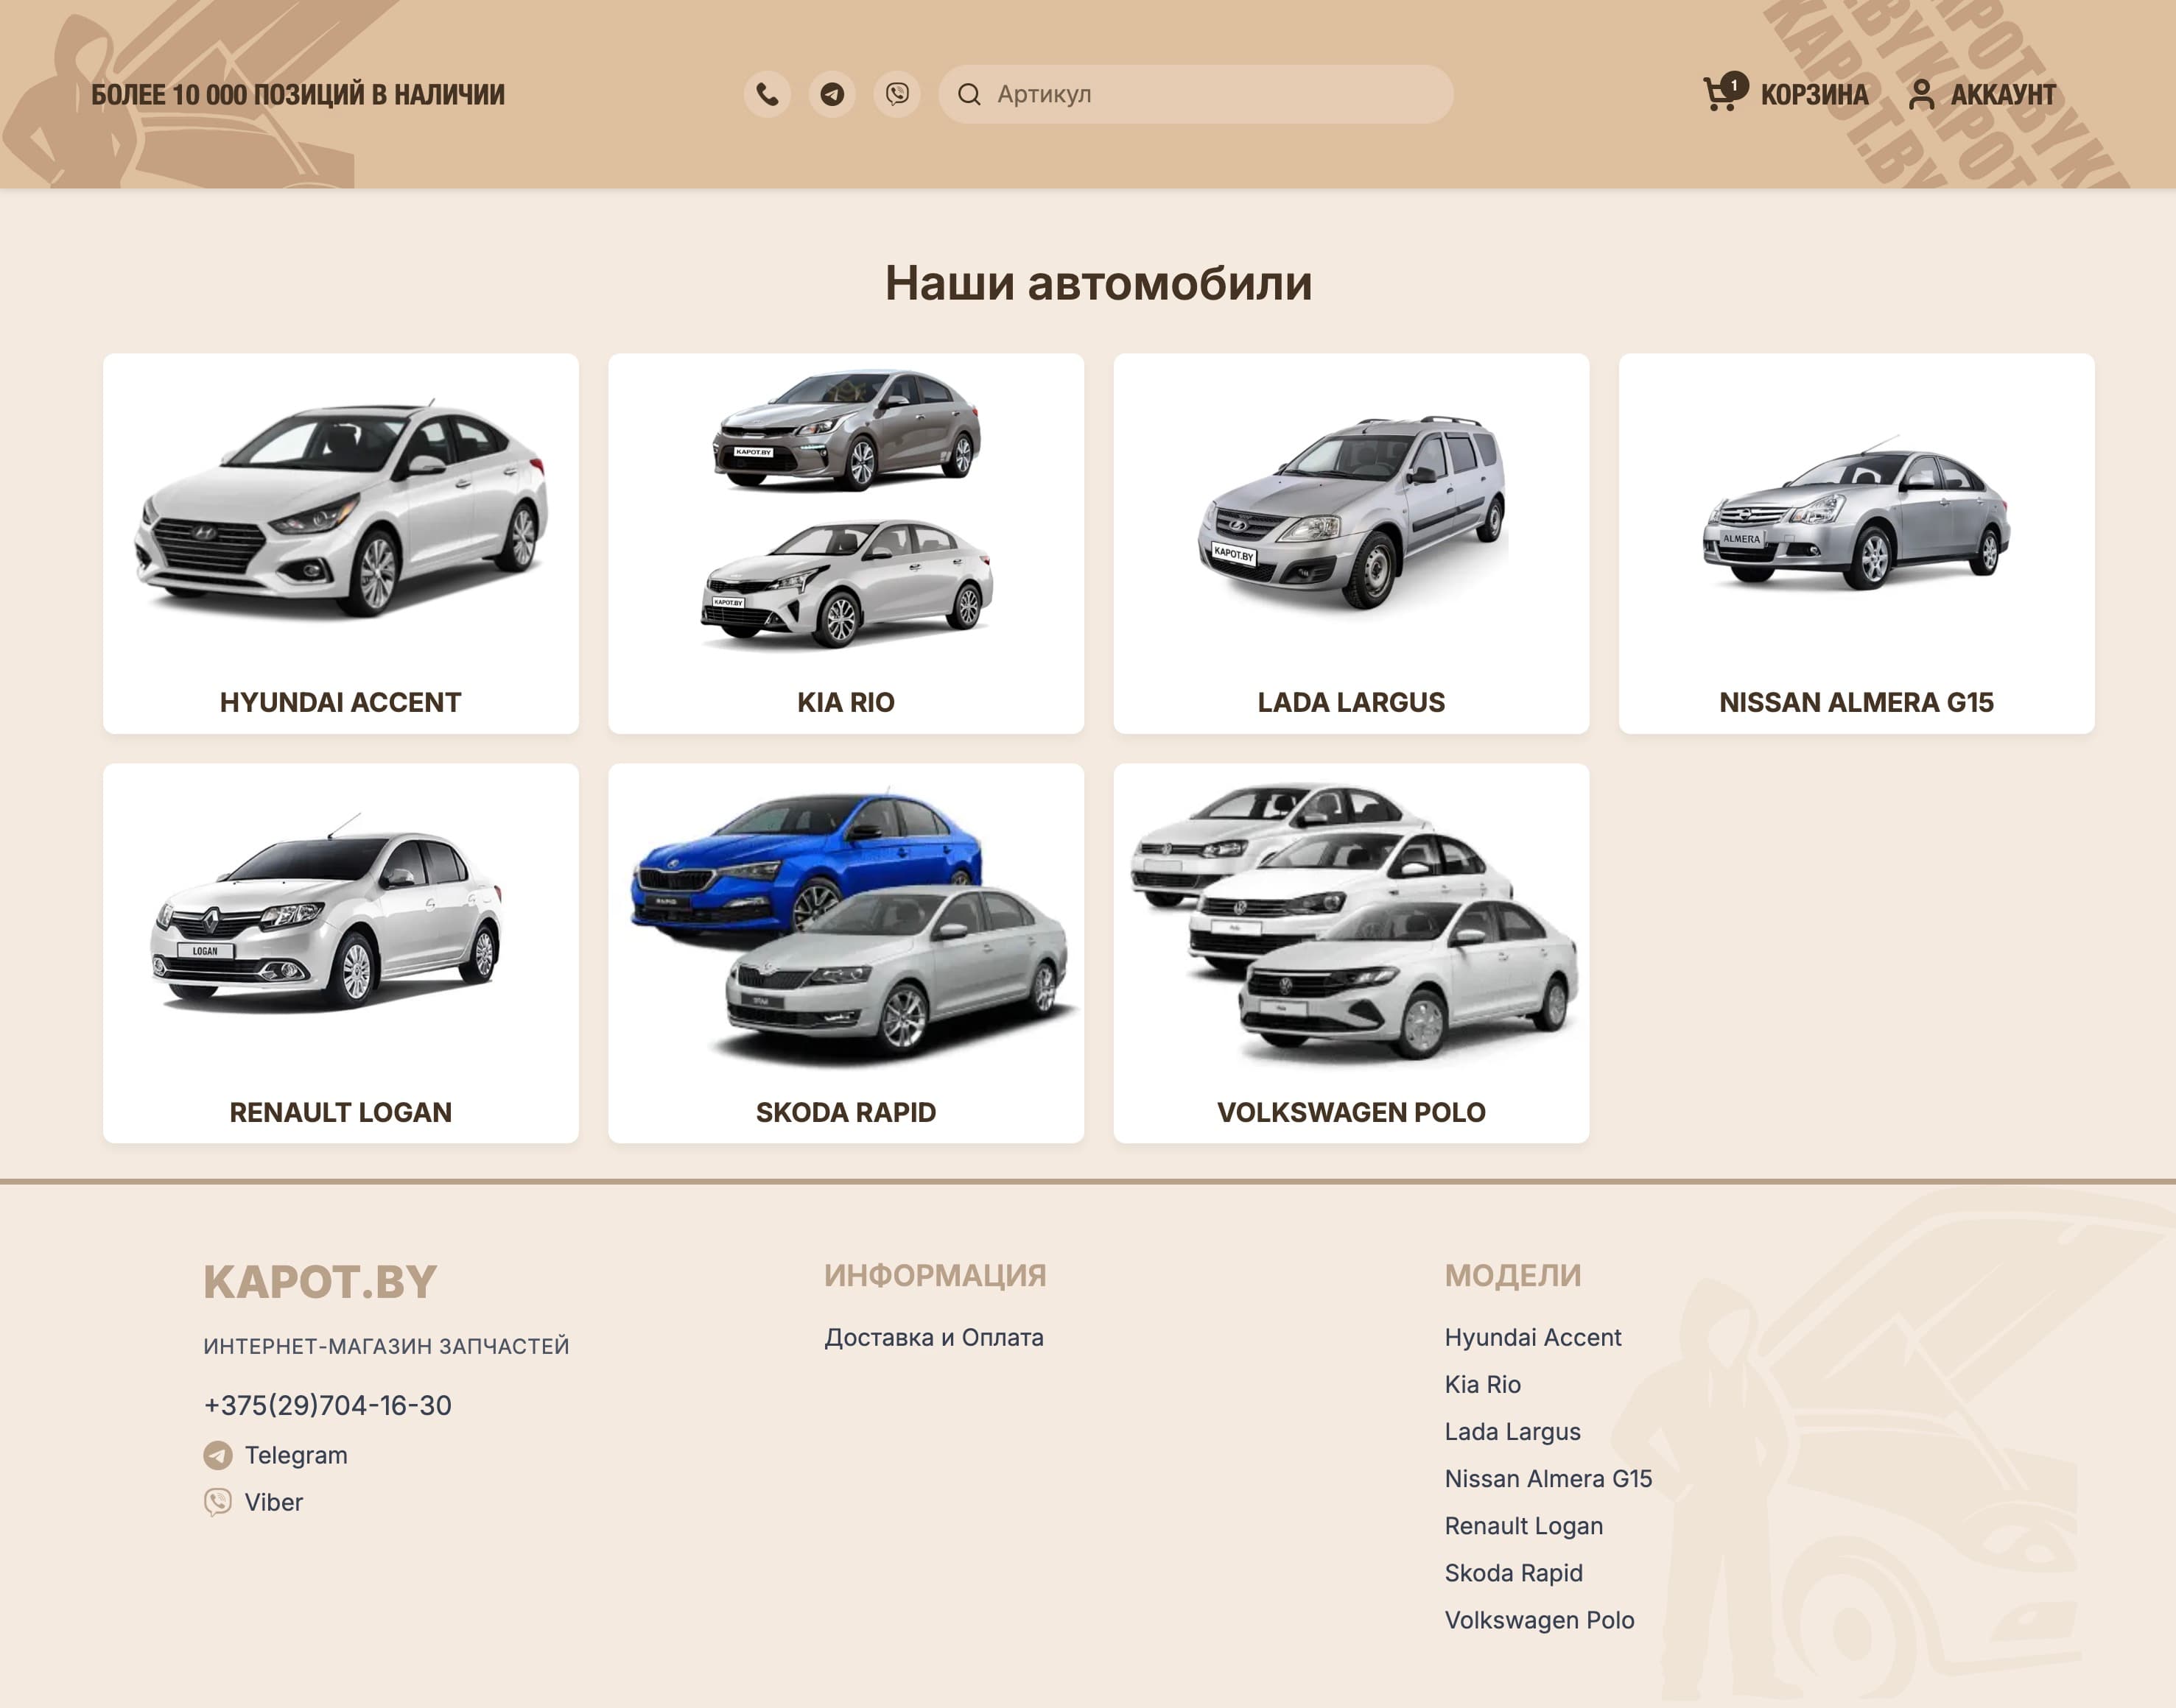The height and width of the screenshot is (1708, 2176).
Task: Go to Renault Logan in footer models
Action: pyautogui.click(x=1523, y=1526)
